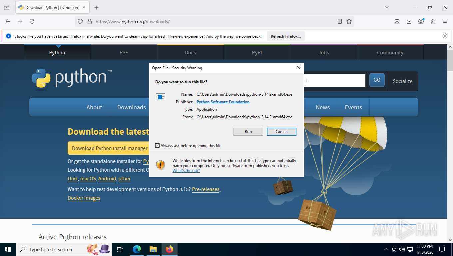Select the PSF top navigation tab
453x256 pixels.
point(124,52)
